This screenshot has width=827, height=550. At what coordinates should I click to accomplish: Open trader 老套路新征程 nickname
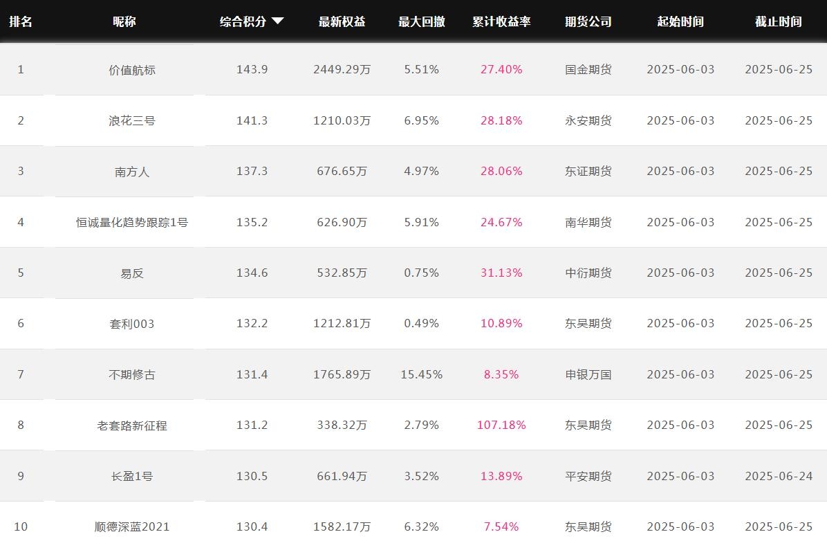click(x=132, y=425)
